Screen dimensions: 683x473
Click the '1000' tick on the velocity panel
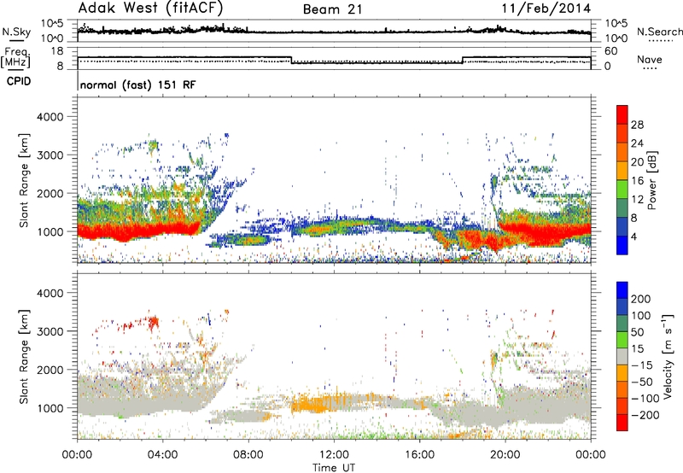pyautogui.click(x=51, y=408)
